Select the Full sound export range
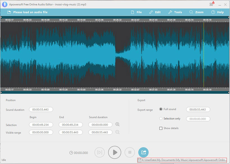 [161, 109]
